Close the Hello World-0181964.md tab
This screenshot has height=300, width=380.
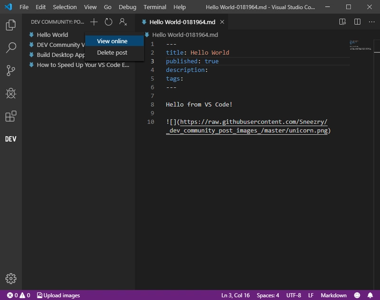pos(222,22)
